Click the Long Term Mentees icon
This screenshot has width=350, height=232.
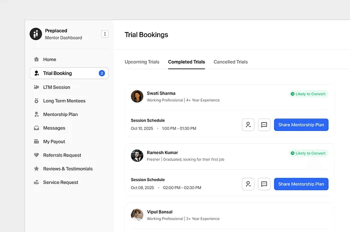[36, 100]
